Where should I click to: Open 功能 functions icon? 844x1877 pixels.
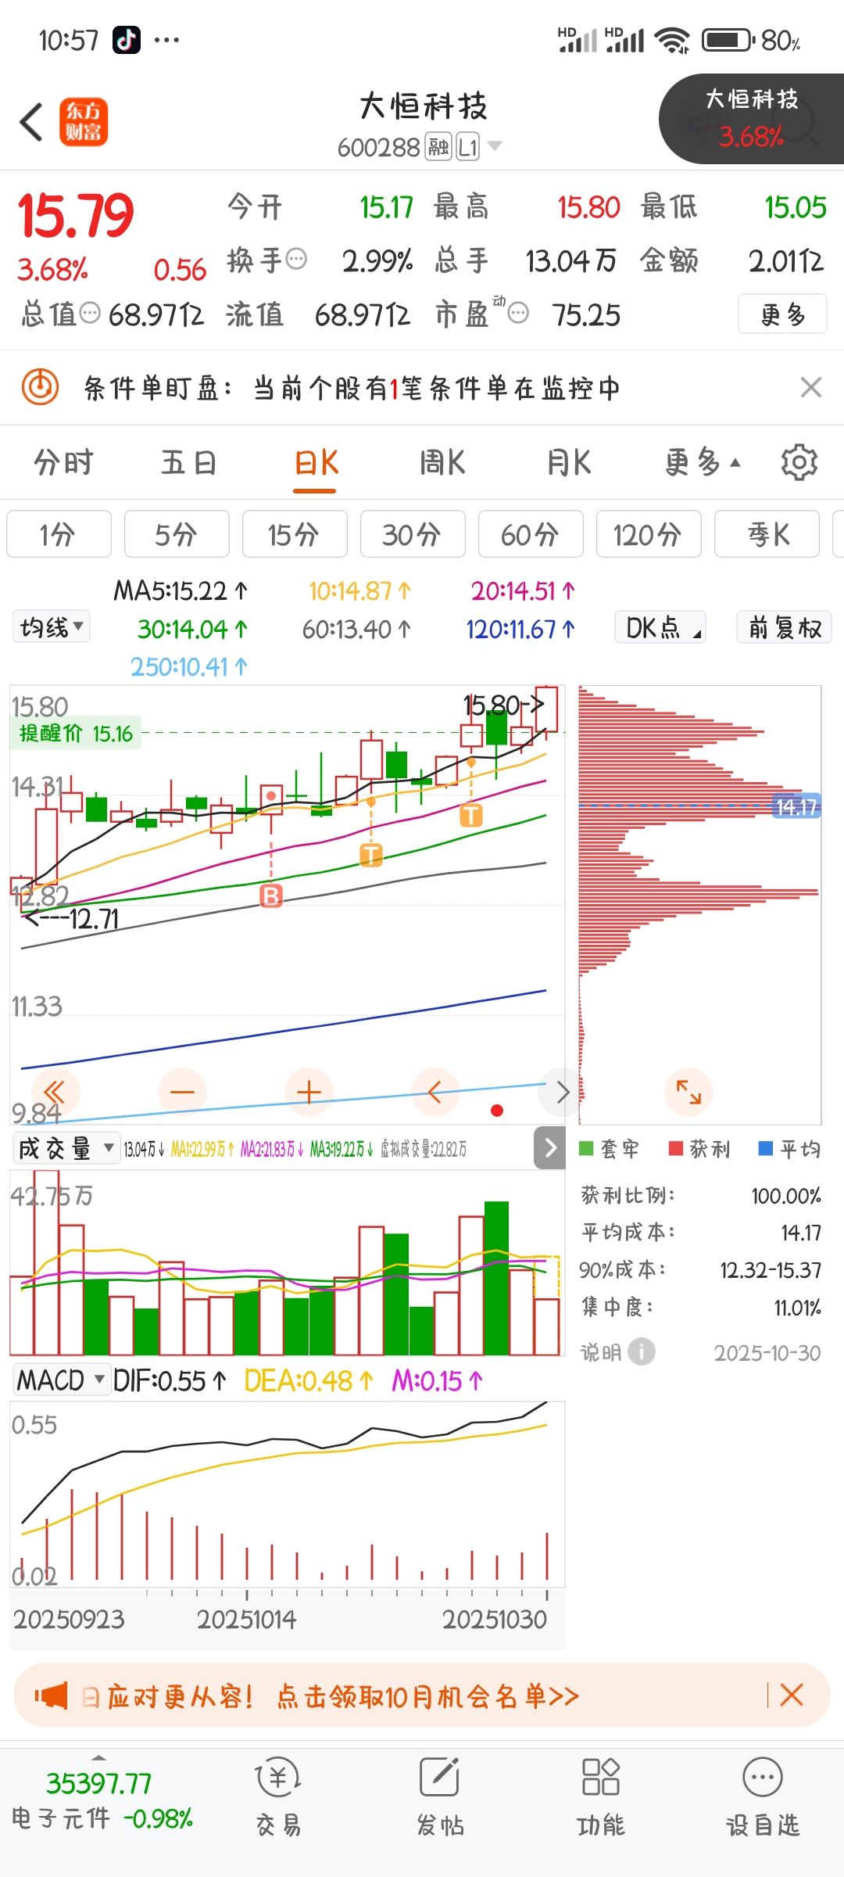(601, 1796)
